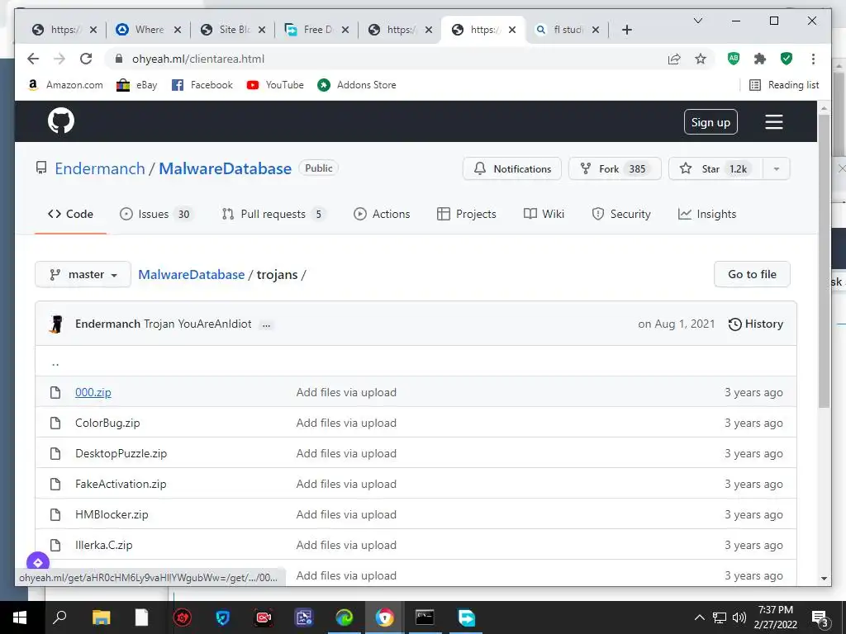The image size is (846, 634).
Task: Open Illerka.C.zip file
Action: (103, 545)
